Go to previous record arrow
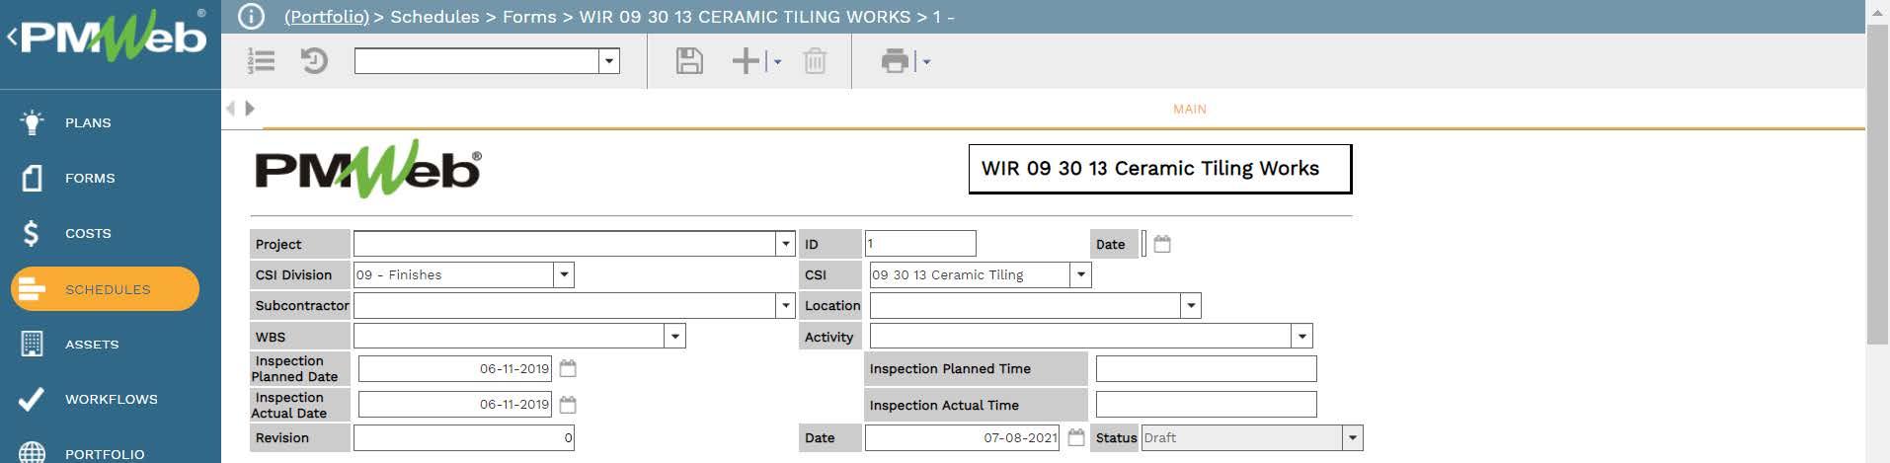Viewport: 1890px width, 463px height. [x=230, y=109]
